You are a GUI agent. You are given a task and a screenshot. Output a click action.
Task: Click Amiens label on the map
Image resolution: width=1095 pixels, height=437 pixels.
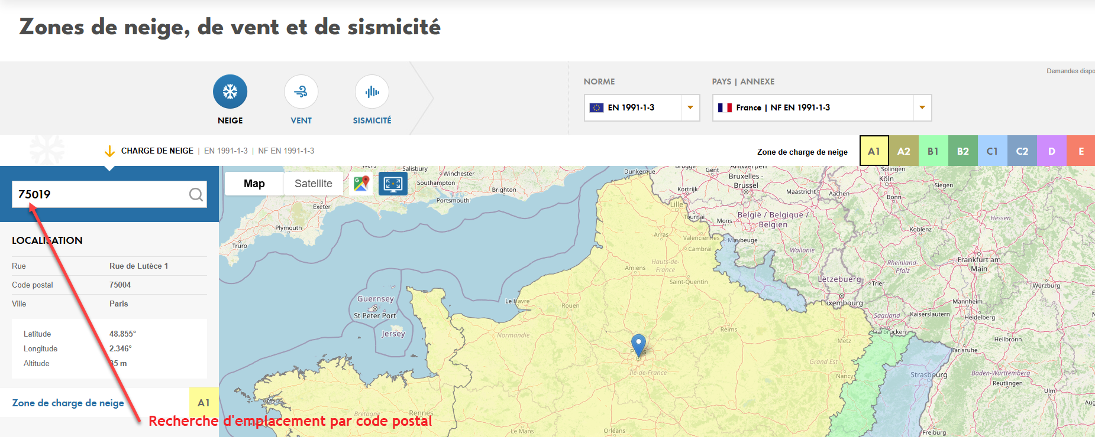[x=635, y=268]
